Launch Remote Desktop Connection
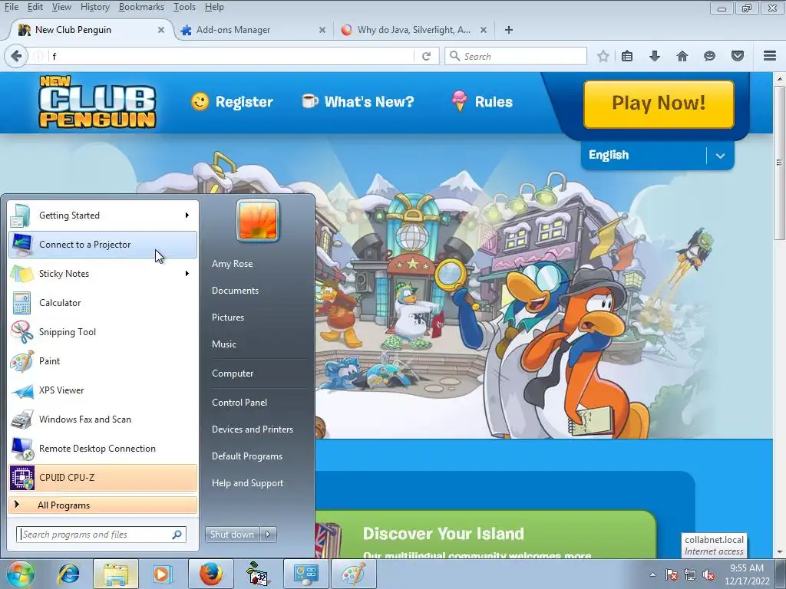 click(x=103, y=448)
